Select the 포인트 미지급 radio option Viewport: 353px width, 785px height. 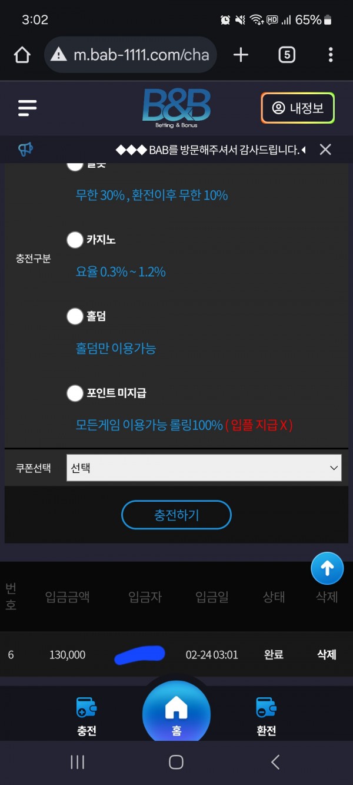tap(75, 393)
